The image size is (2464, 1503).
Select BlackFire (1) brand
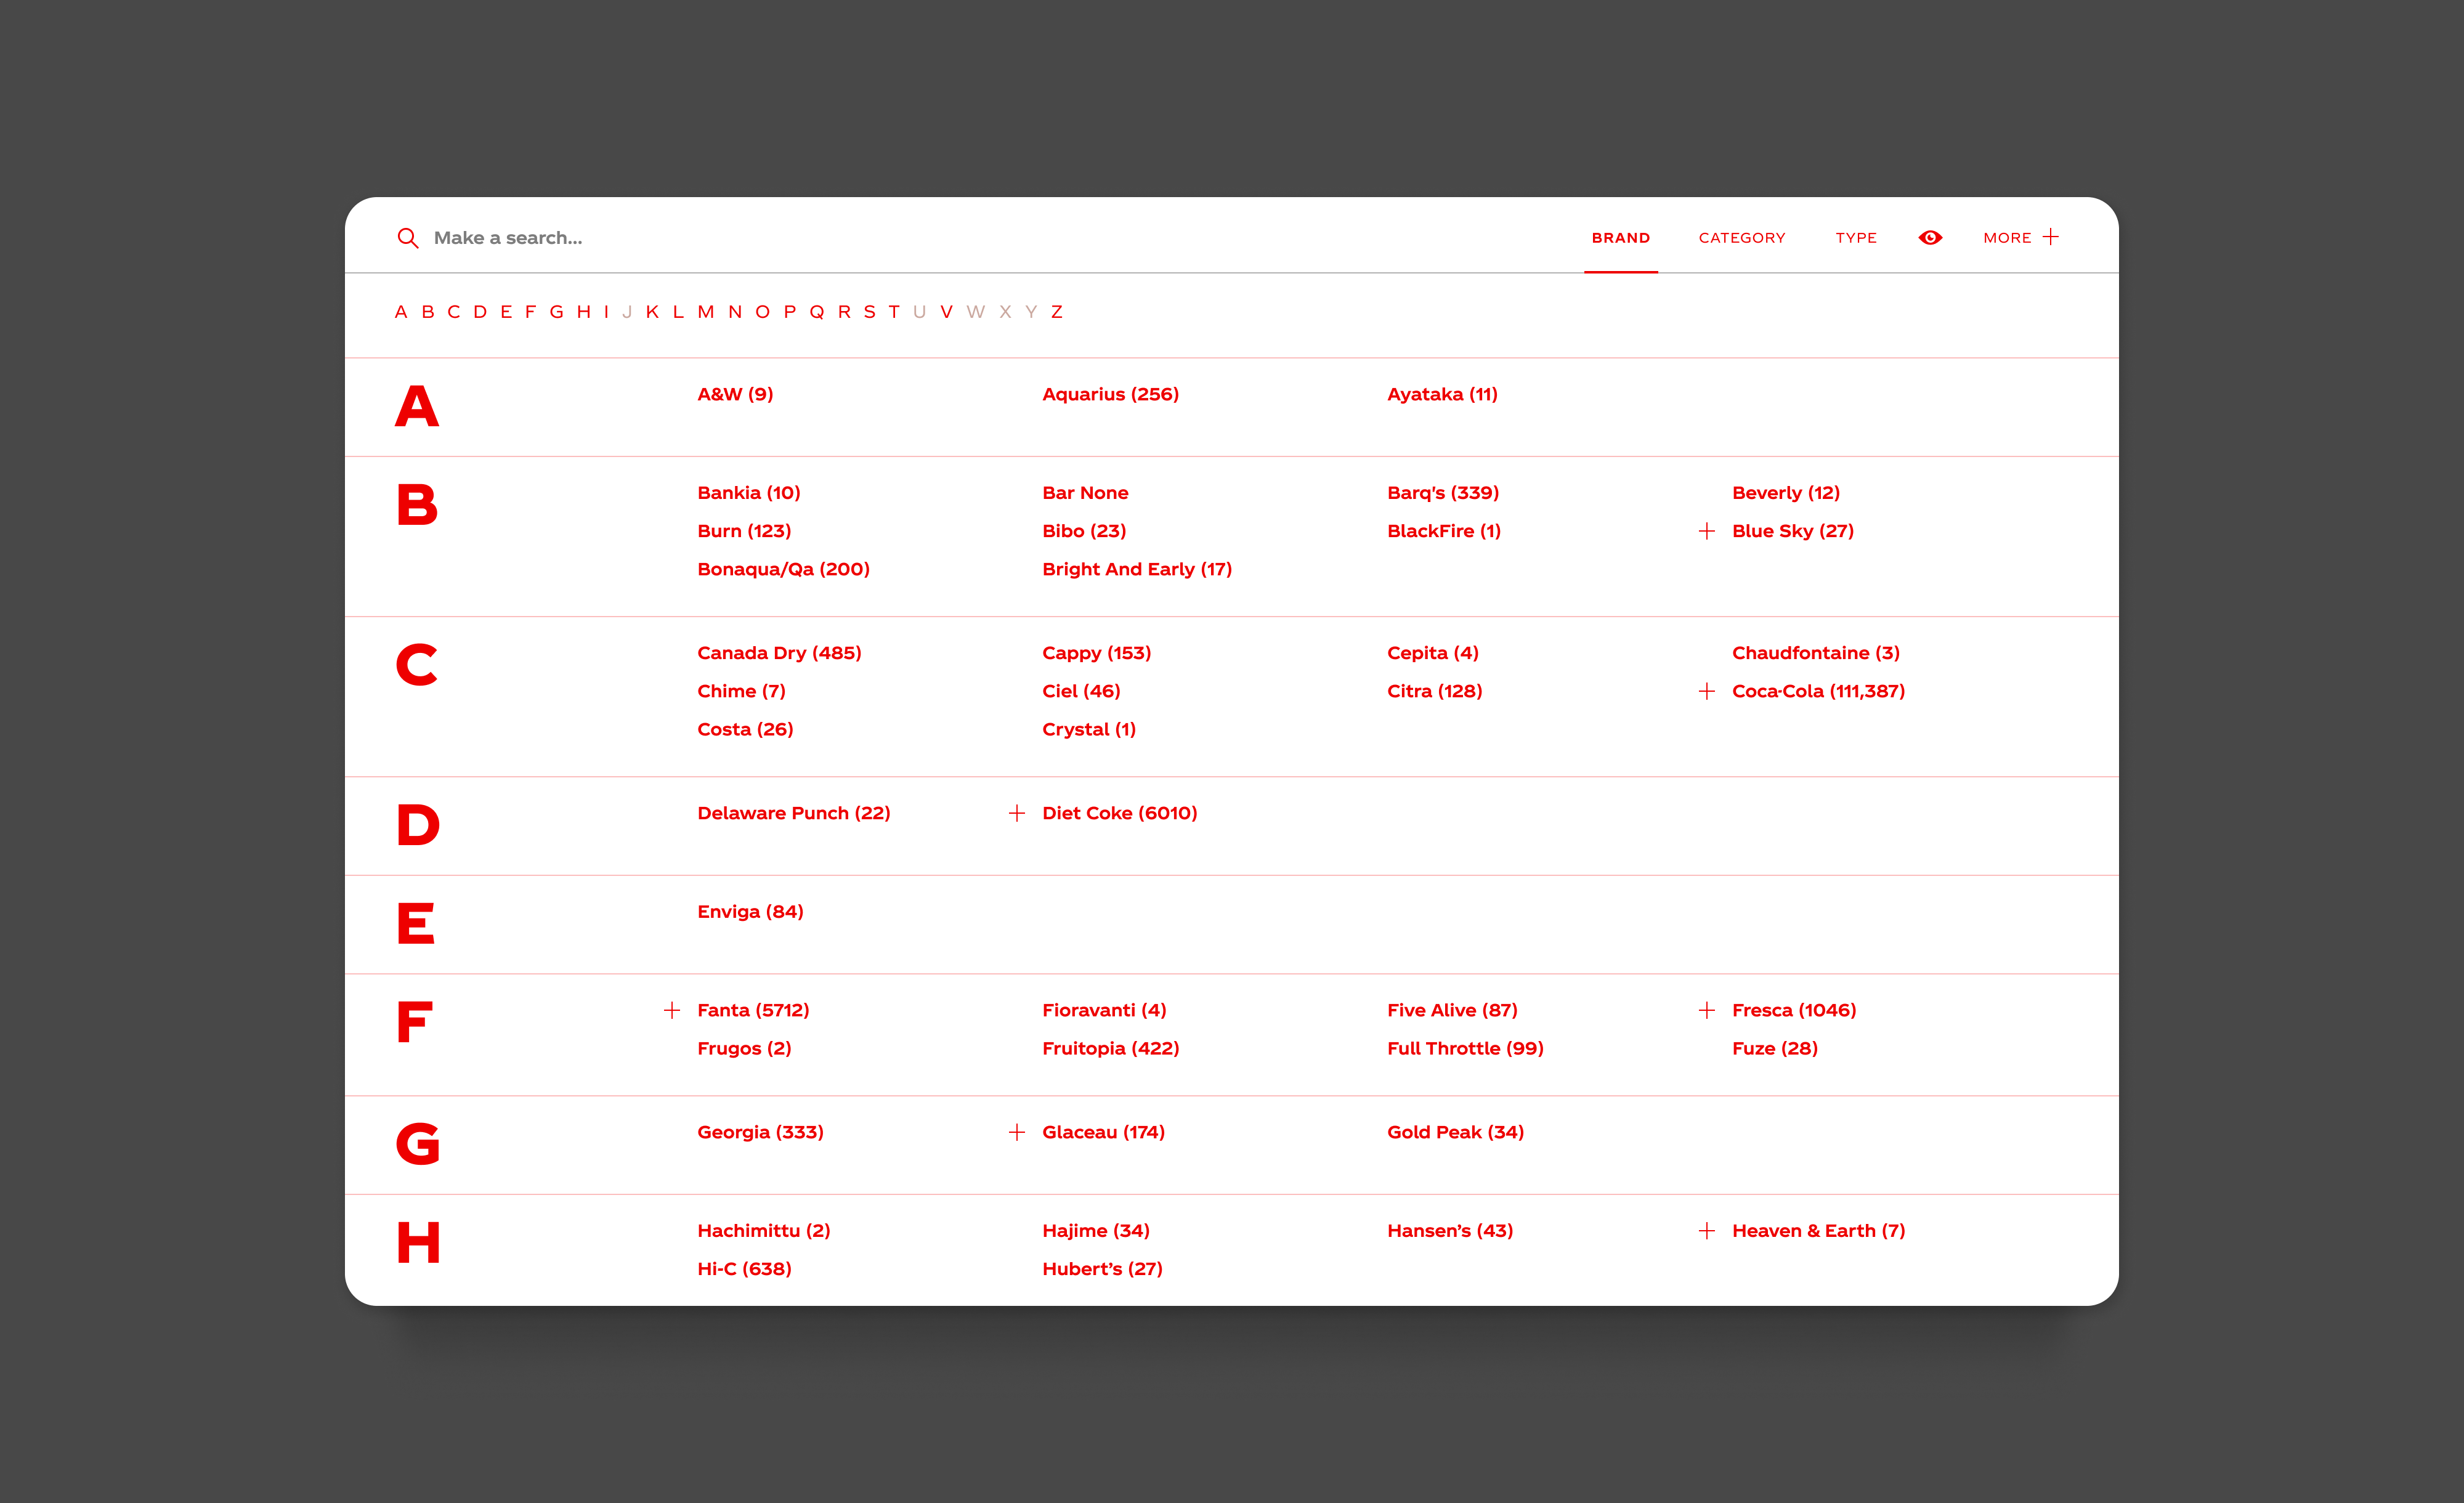1444,531
